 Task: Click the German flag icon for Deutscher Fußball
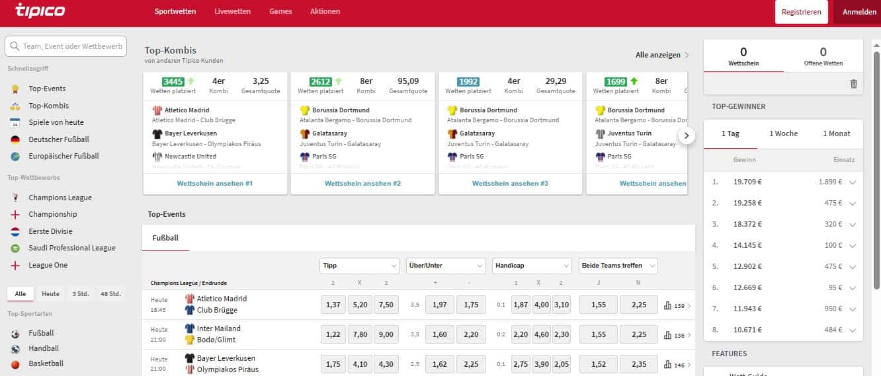coord(15,139)
